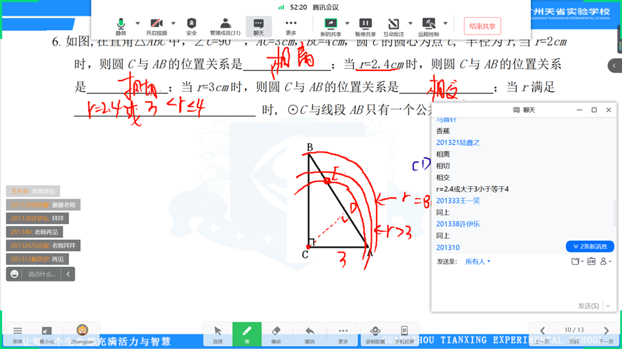Open the 安全 security shield icon
The image size is (622, 349).
191,26
